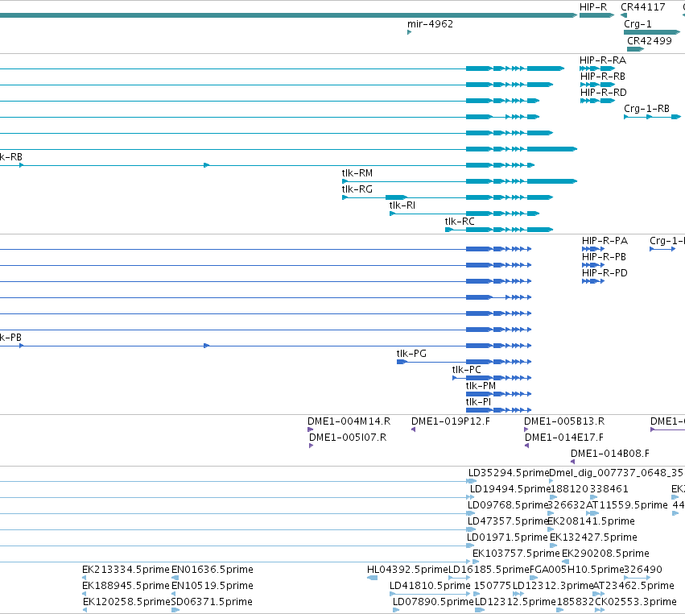Click the tlk-PC CDS label

(466, 370)
